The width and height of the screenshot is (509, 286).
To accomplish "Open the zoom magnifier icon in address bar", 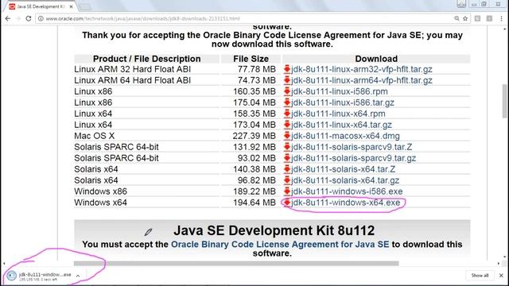I will coord(457,18).
